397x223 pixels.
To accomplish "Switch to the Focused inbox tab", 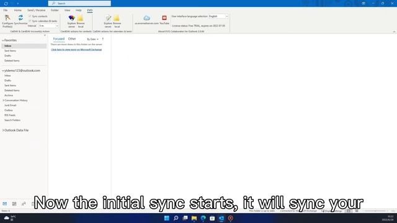I will [59, 38].
